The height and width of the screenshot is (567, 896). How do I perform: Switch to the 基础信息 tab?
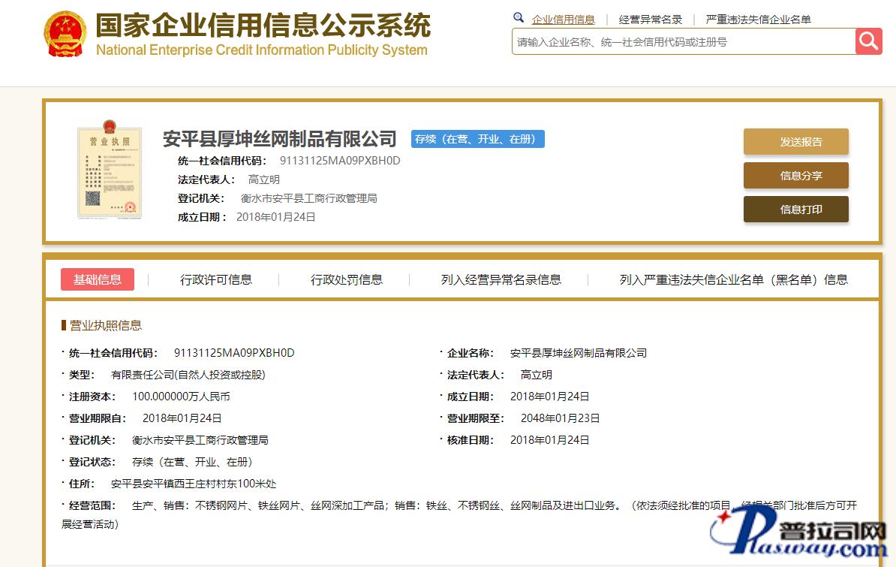pyautogui.click(x=98, y=279)
